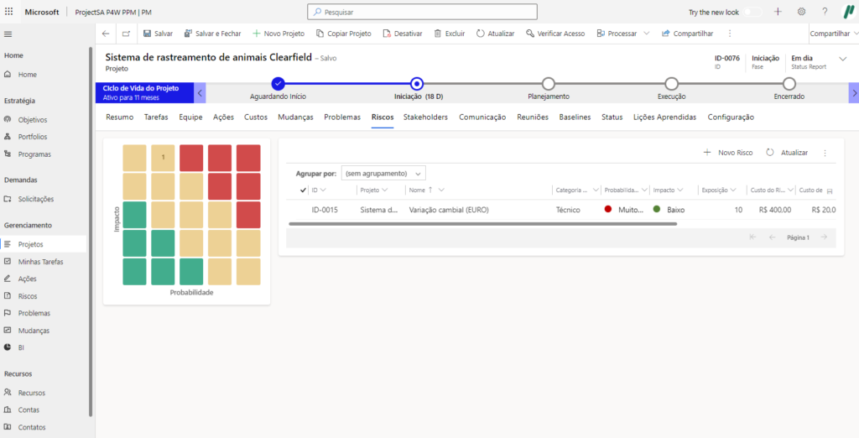Screen dimensions: 859x438
Task: Open record in new window icon
Action: tap(126, 34)
